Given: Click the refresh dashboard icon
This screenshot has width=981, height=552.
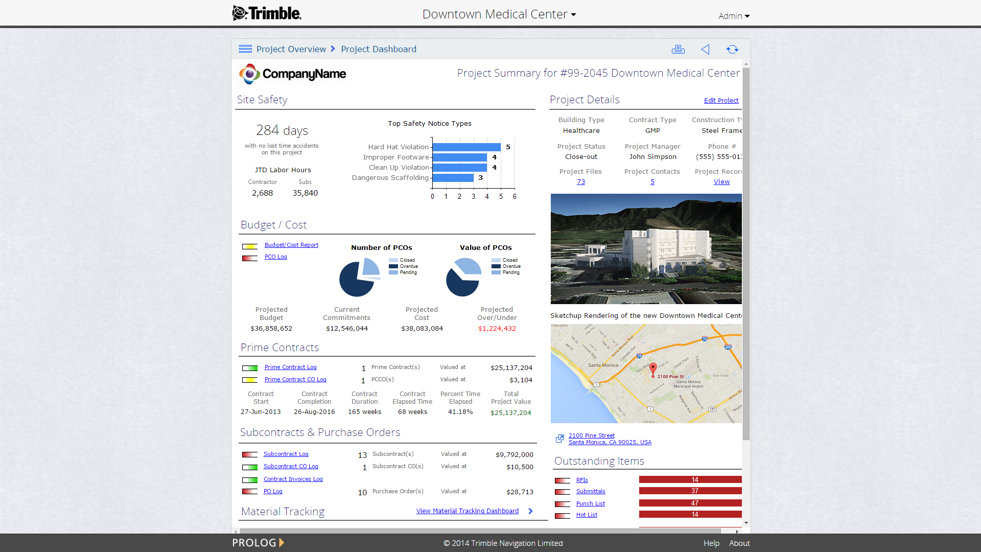Looking at the screenshot, I should coord(732,49).
